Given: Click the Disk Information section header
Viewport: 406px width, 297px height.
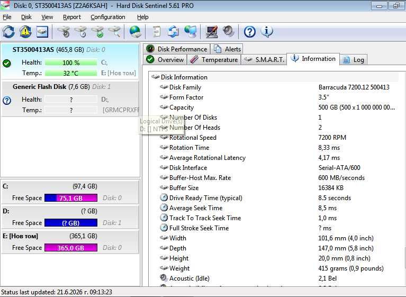Looking at the screenshot, I should 275,77.
